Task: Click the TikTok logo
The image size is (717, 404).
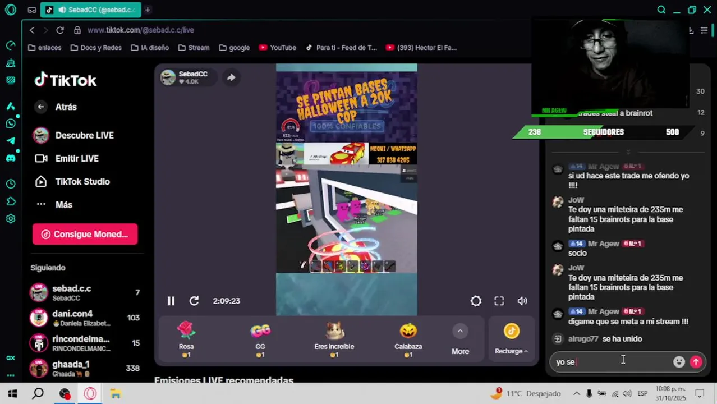Action: pyautogui.click(x=66, y=80)
